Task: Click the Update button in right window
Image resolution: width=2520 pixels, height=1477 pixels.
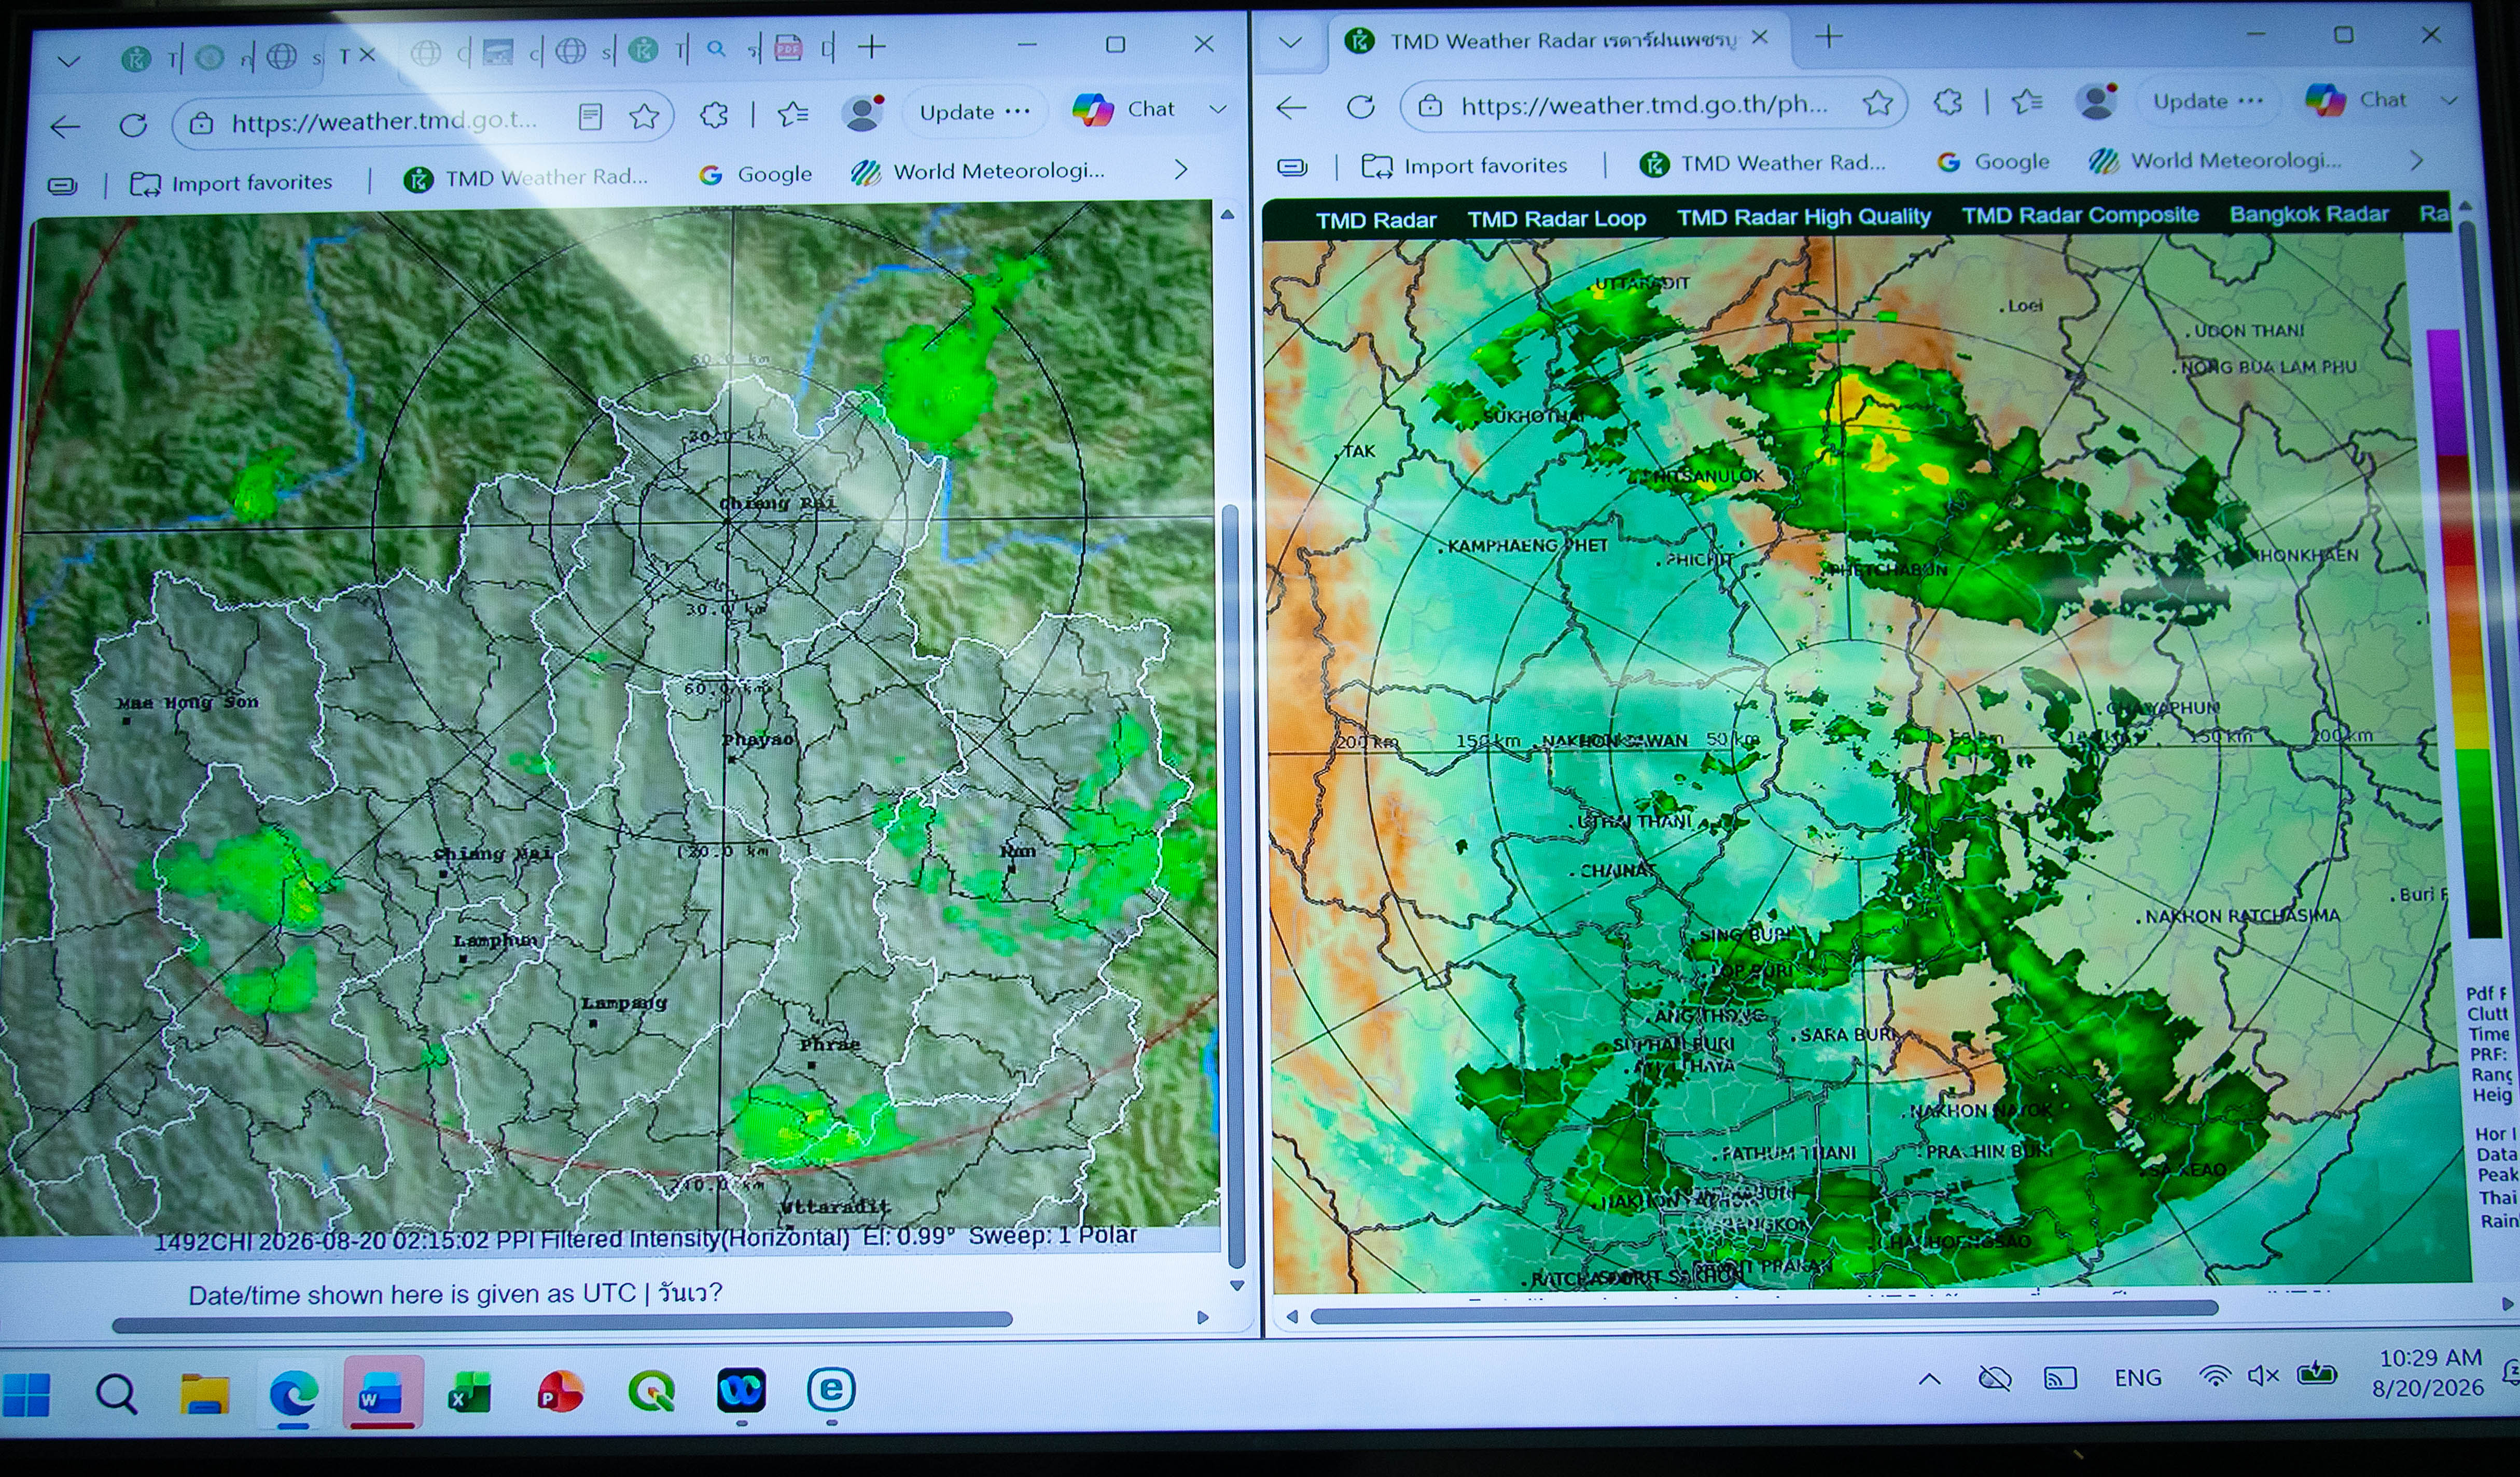Action: (x=2208, y=101)
